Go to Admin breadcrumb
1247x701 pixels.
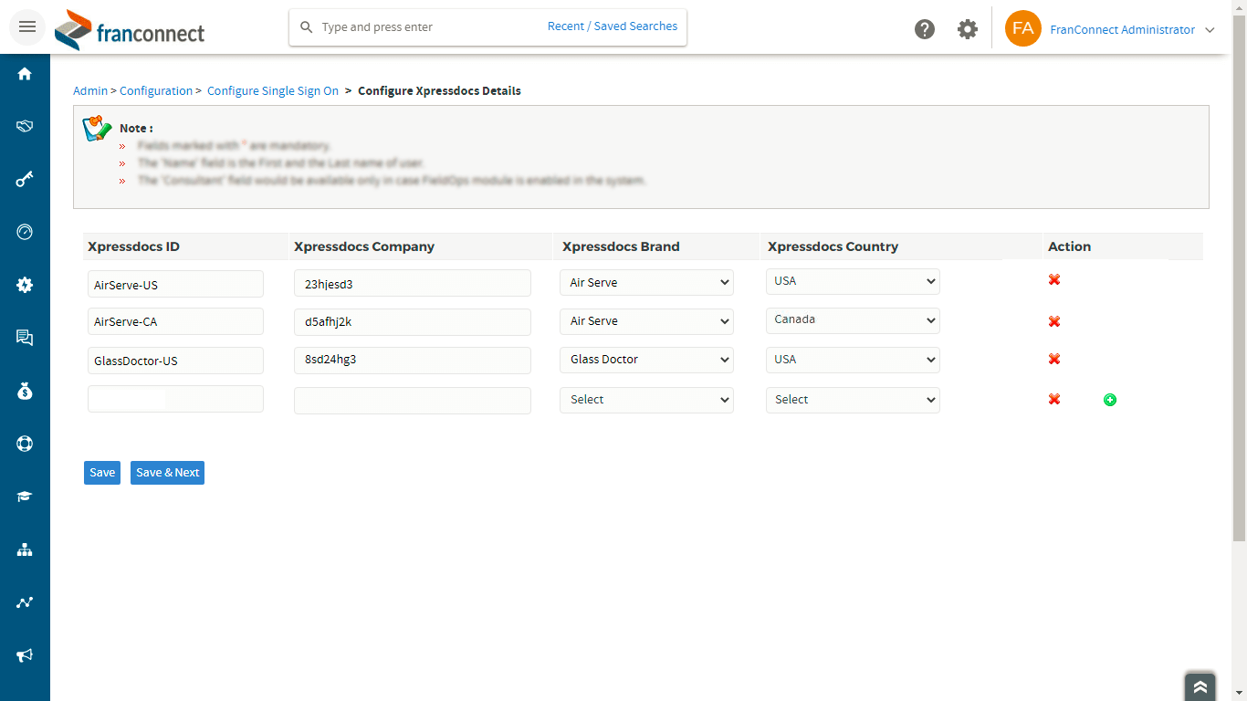[90, 91]
